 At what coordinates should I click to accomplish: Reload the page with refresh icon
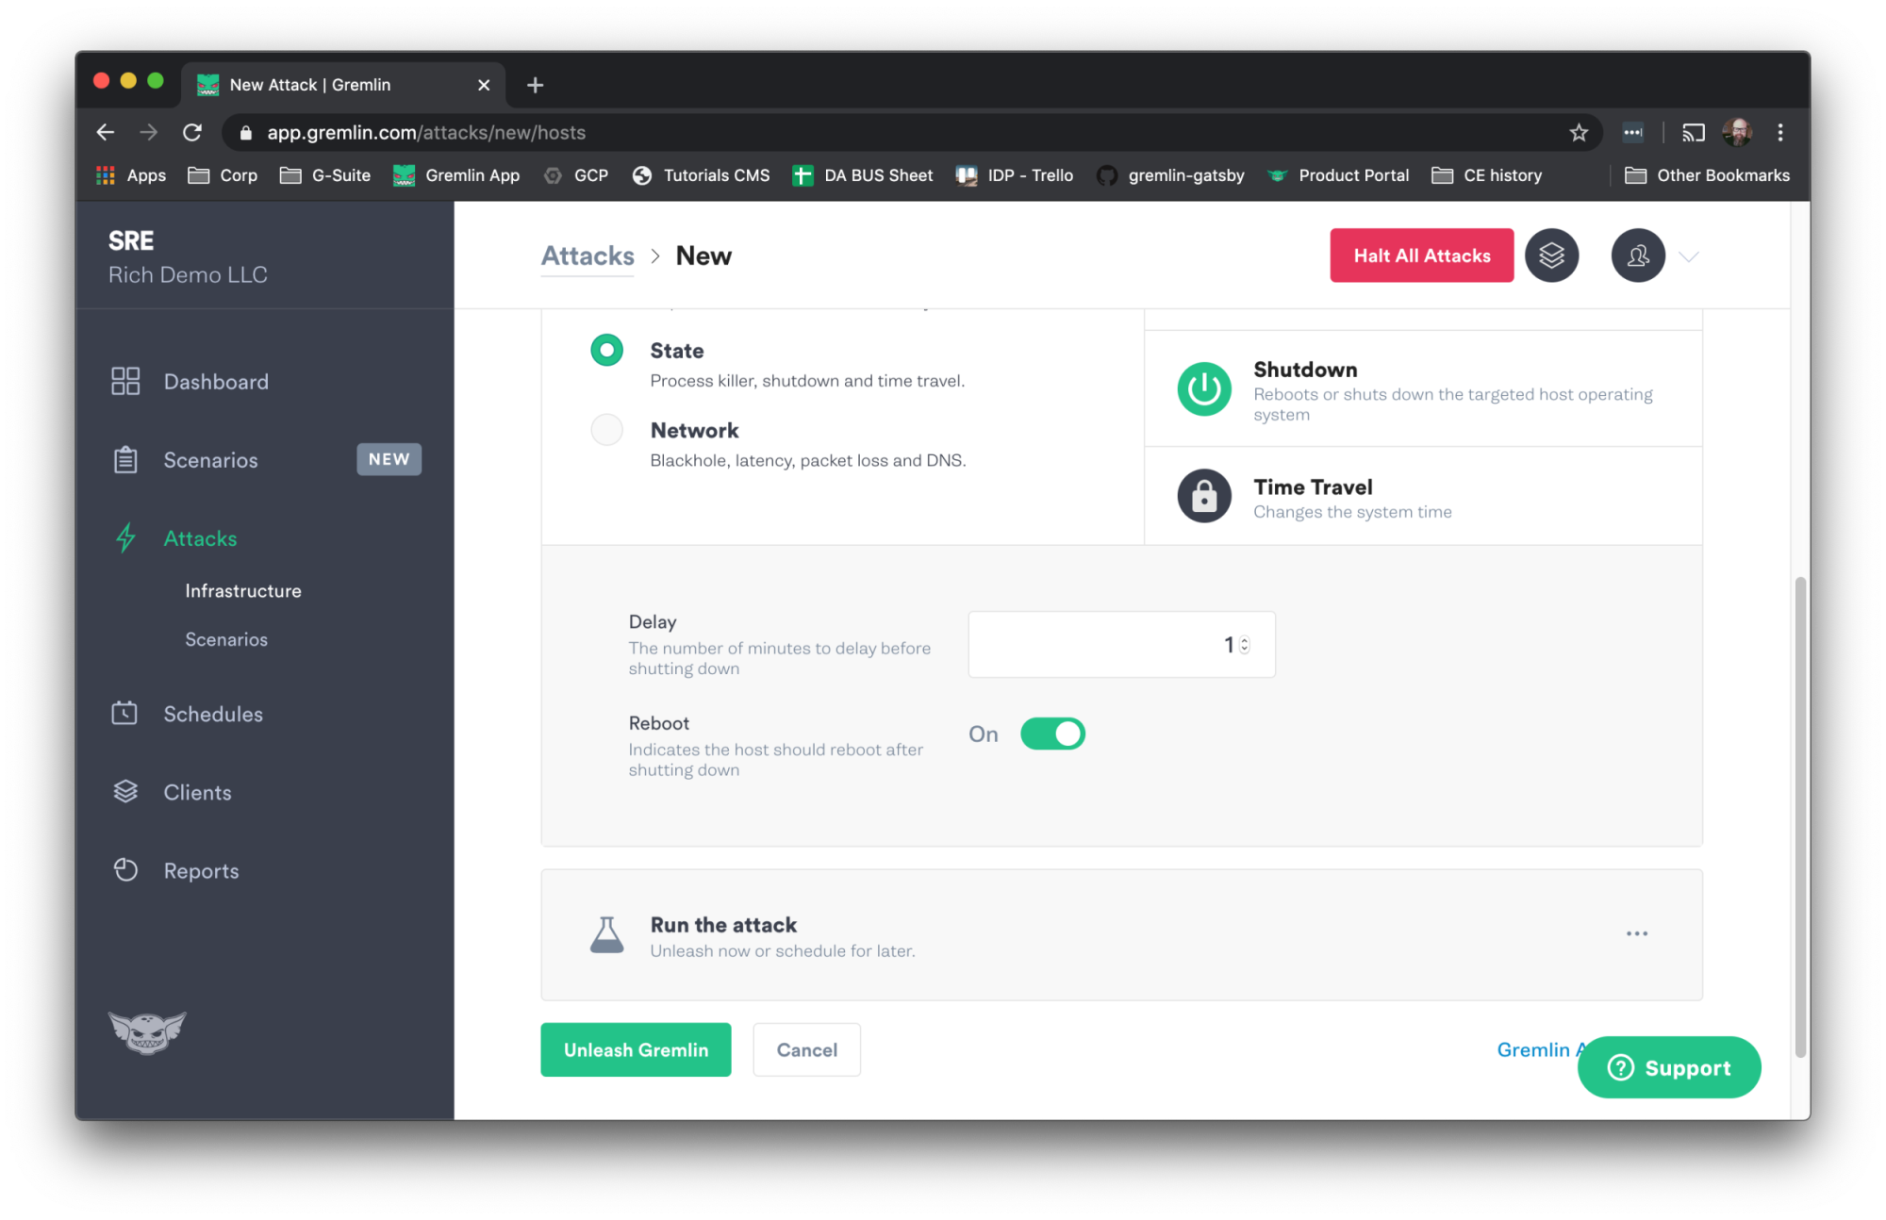coord(192,133)
